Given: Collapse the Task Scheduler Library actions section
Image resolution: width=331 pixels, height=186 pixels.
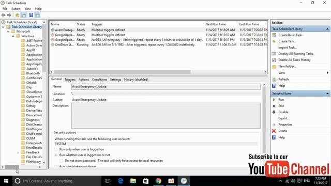Looking at the screenshot, I should (x=327, y=29).
